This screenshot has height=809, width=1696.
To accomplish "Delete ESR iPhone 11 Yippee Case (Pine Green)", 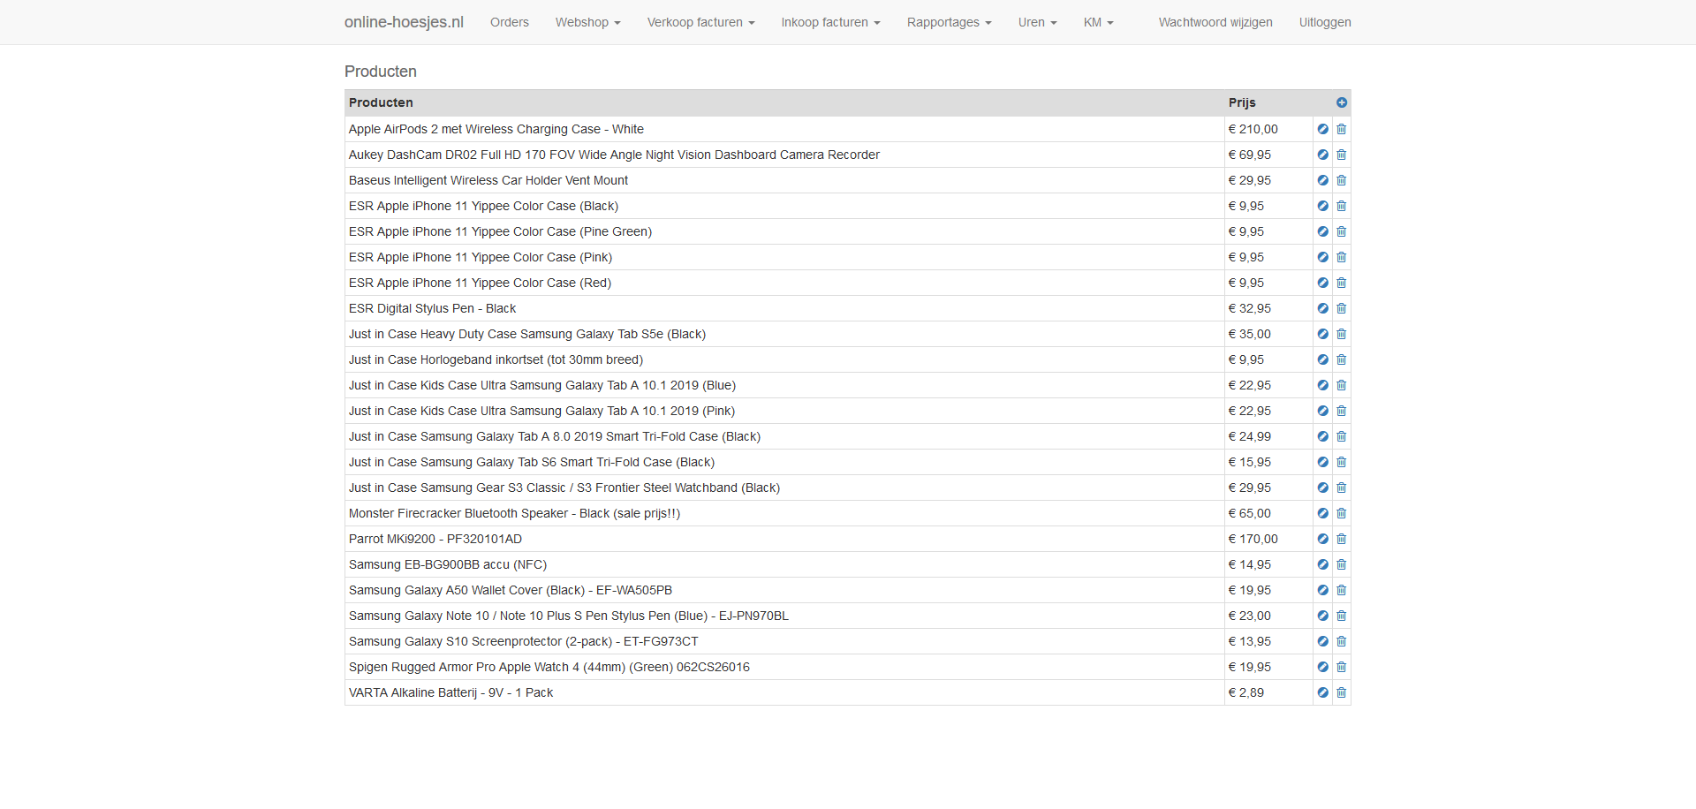I will [1341, 231].
